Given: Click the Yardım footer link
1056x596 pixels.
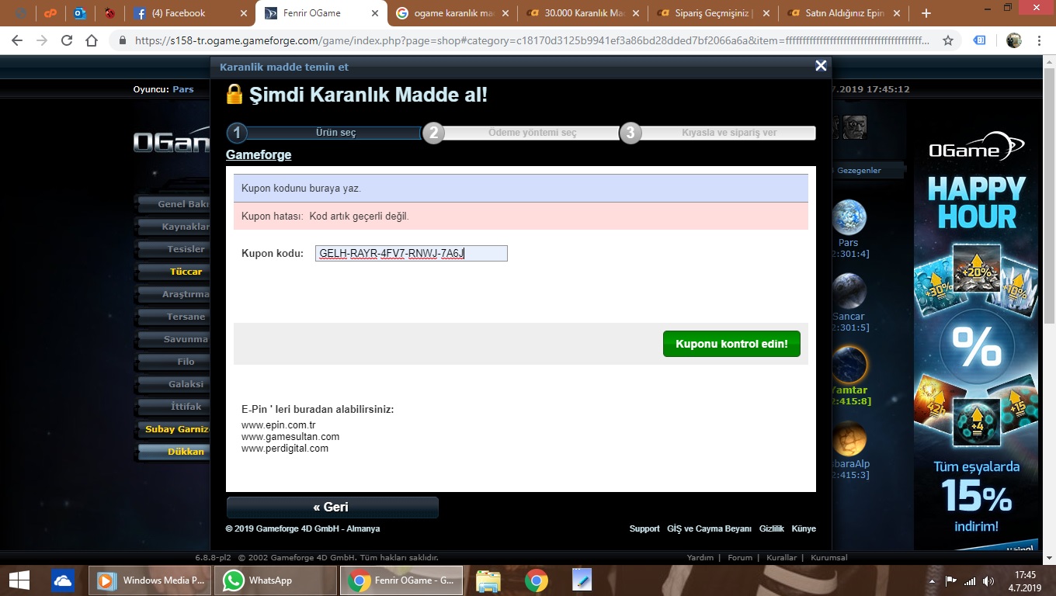Looking at the screenshot, I should click(700, 557).
